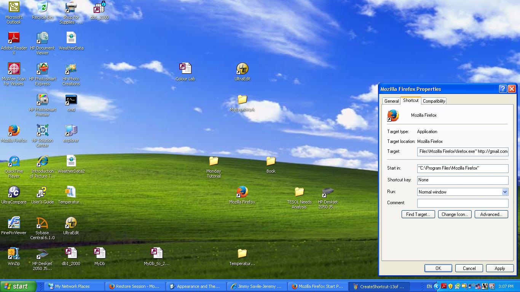Viewport: 520px width, 292px height.
Task: Click the UltraCompare desktop icon
Action: (14, 192)
